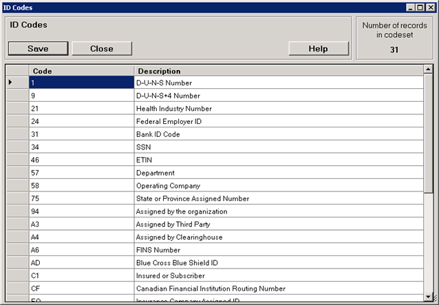Click row selector for code 46
Viewport: 439px width, 305px height.
[x=17, y=160]
